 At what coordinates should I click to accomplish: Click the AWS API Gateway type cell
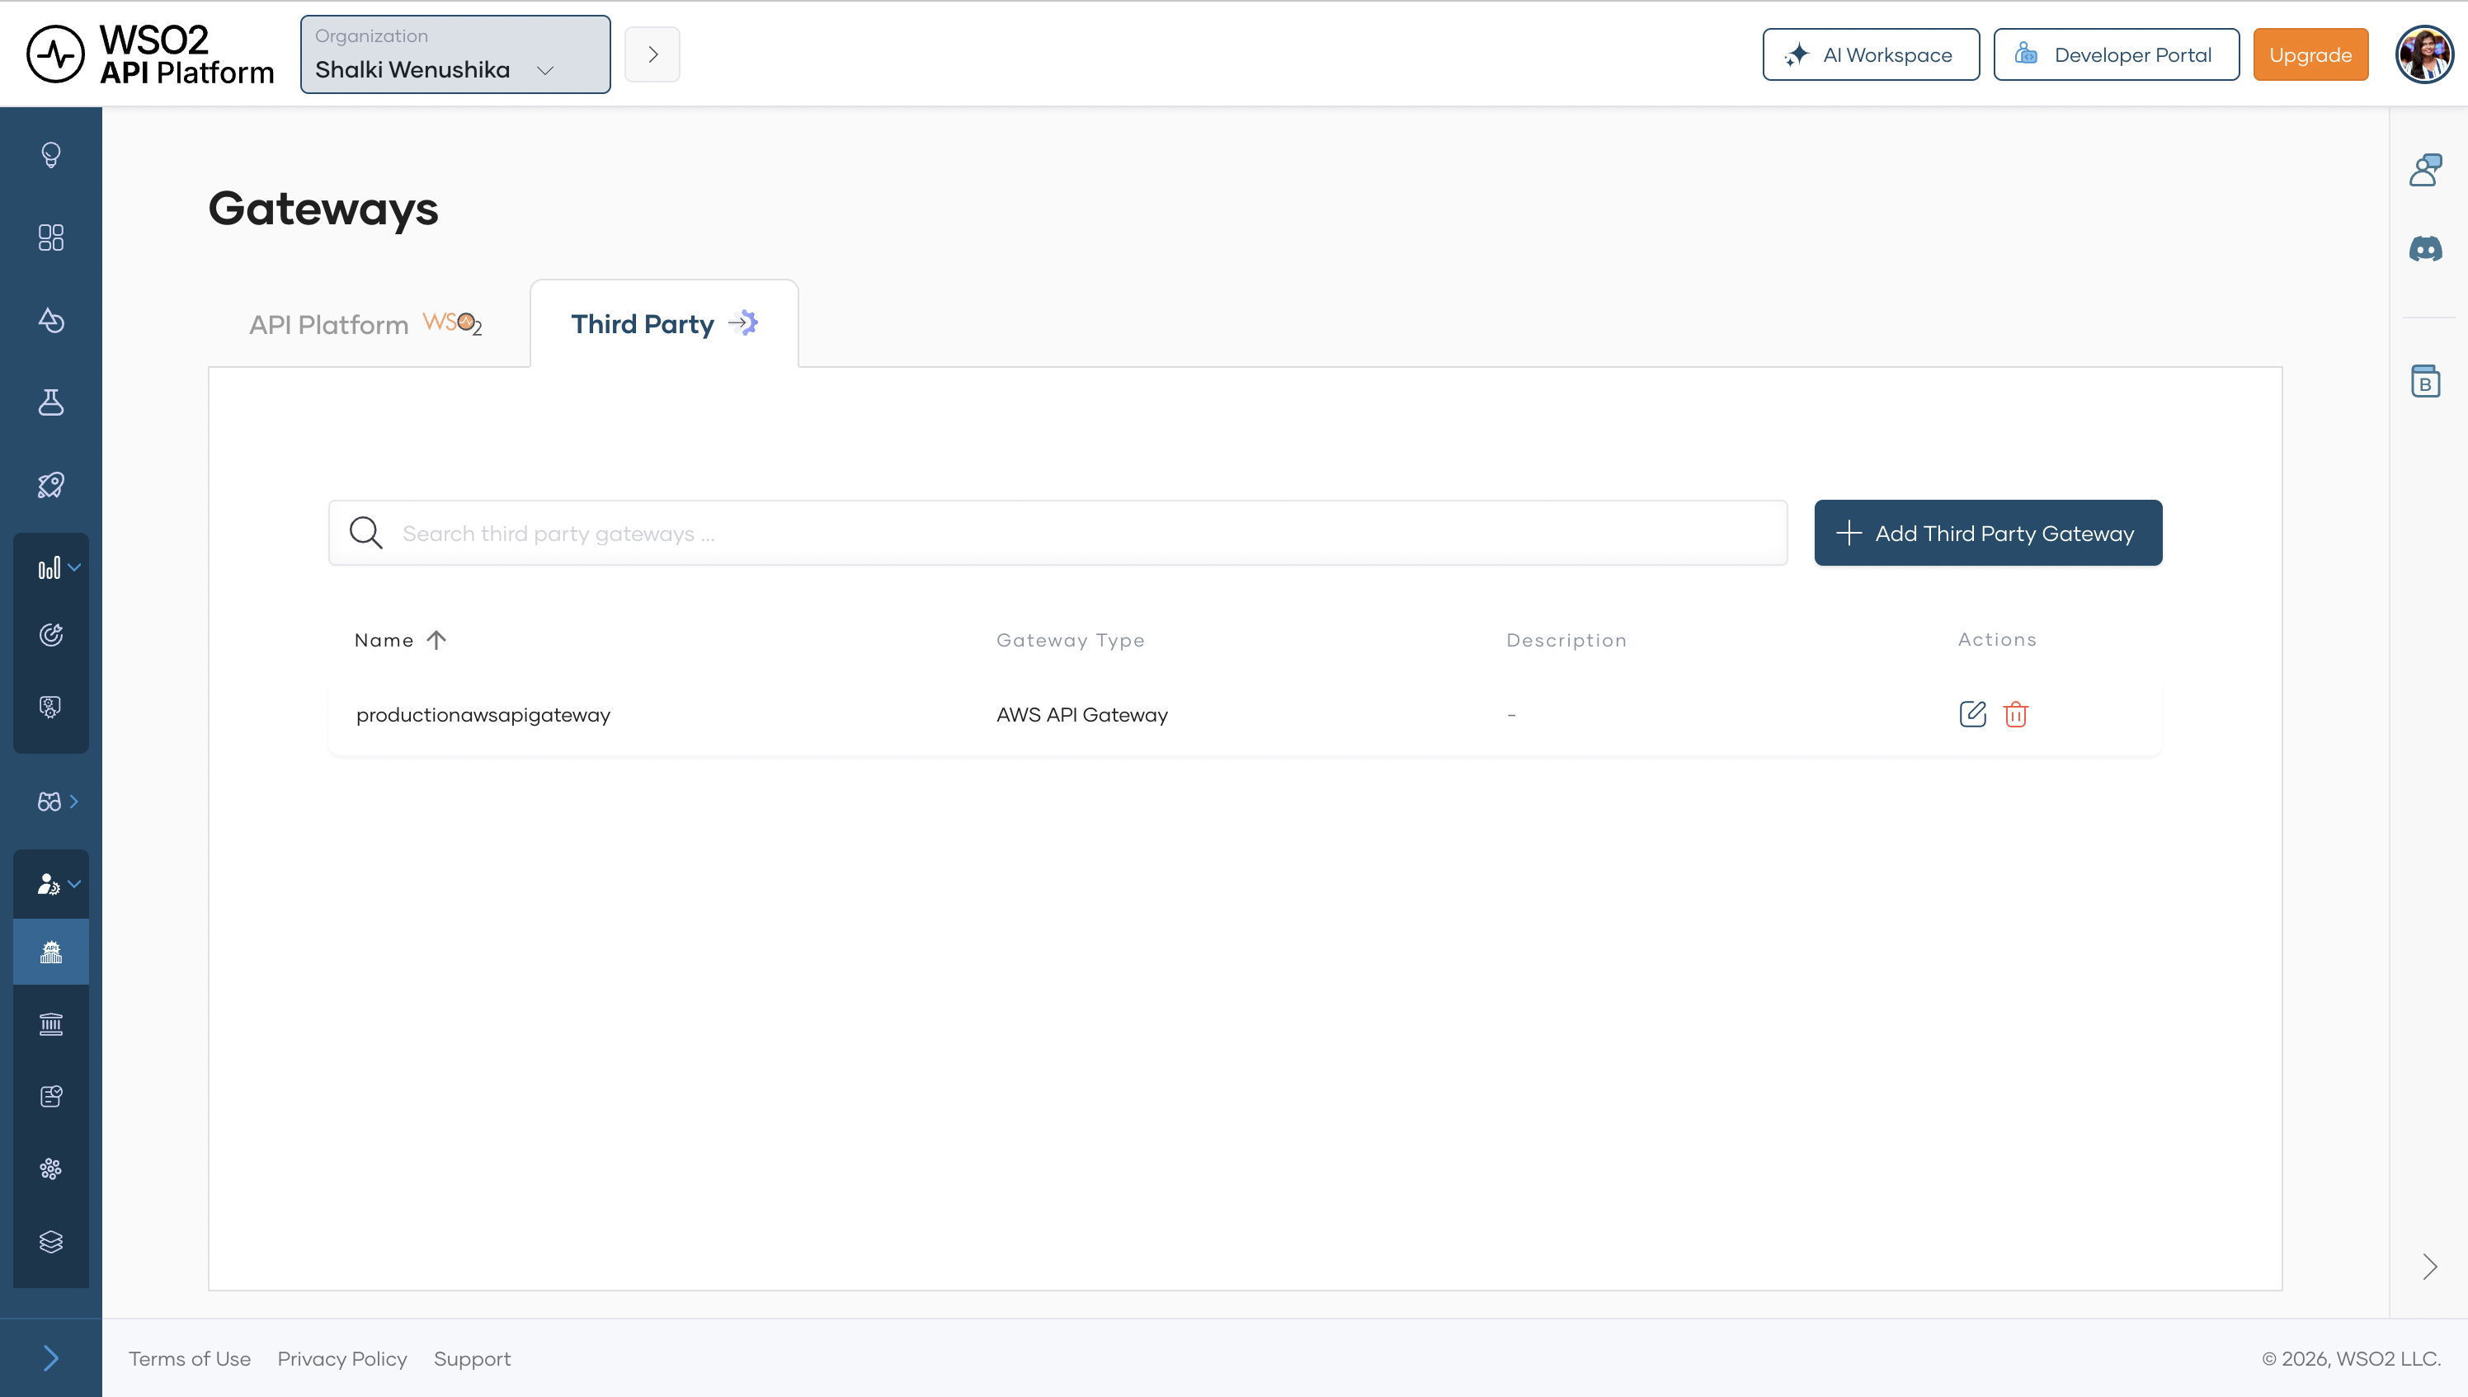[1082, 715]
